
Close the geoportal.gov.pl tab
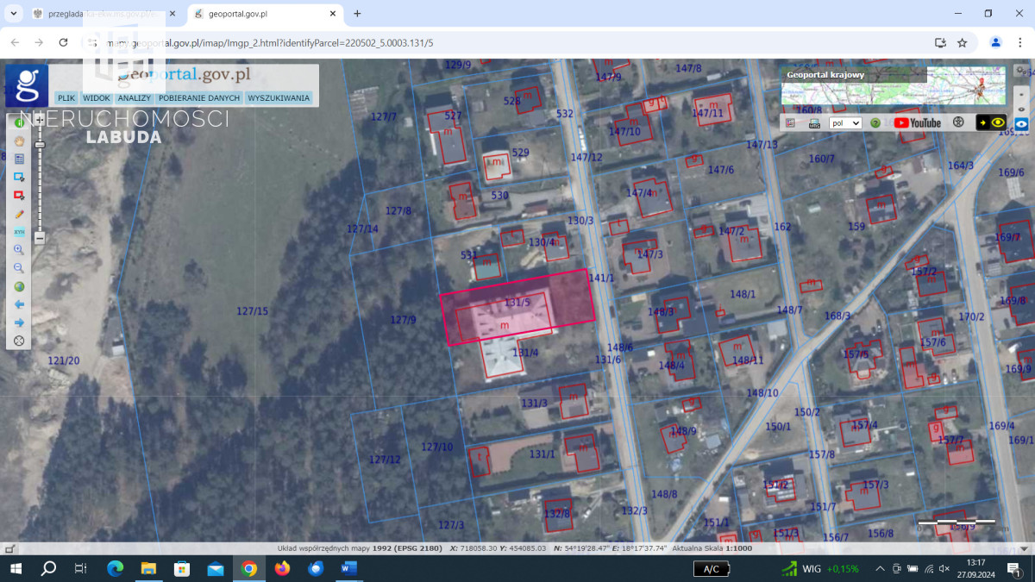[x=332, y=14]
